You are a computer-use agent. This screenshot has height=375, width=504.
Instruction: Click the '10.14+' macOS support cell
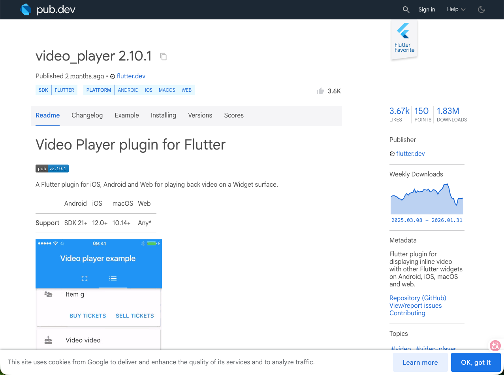(122, 223)
